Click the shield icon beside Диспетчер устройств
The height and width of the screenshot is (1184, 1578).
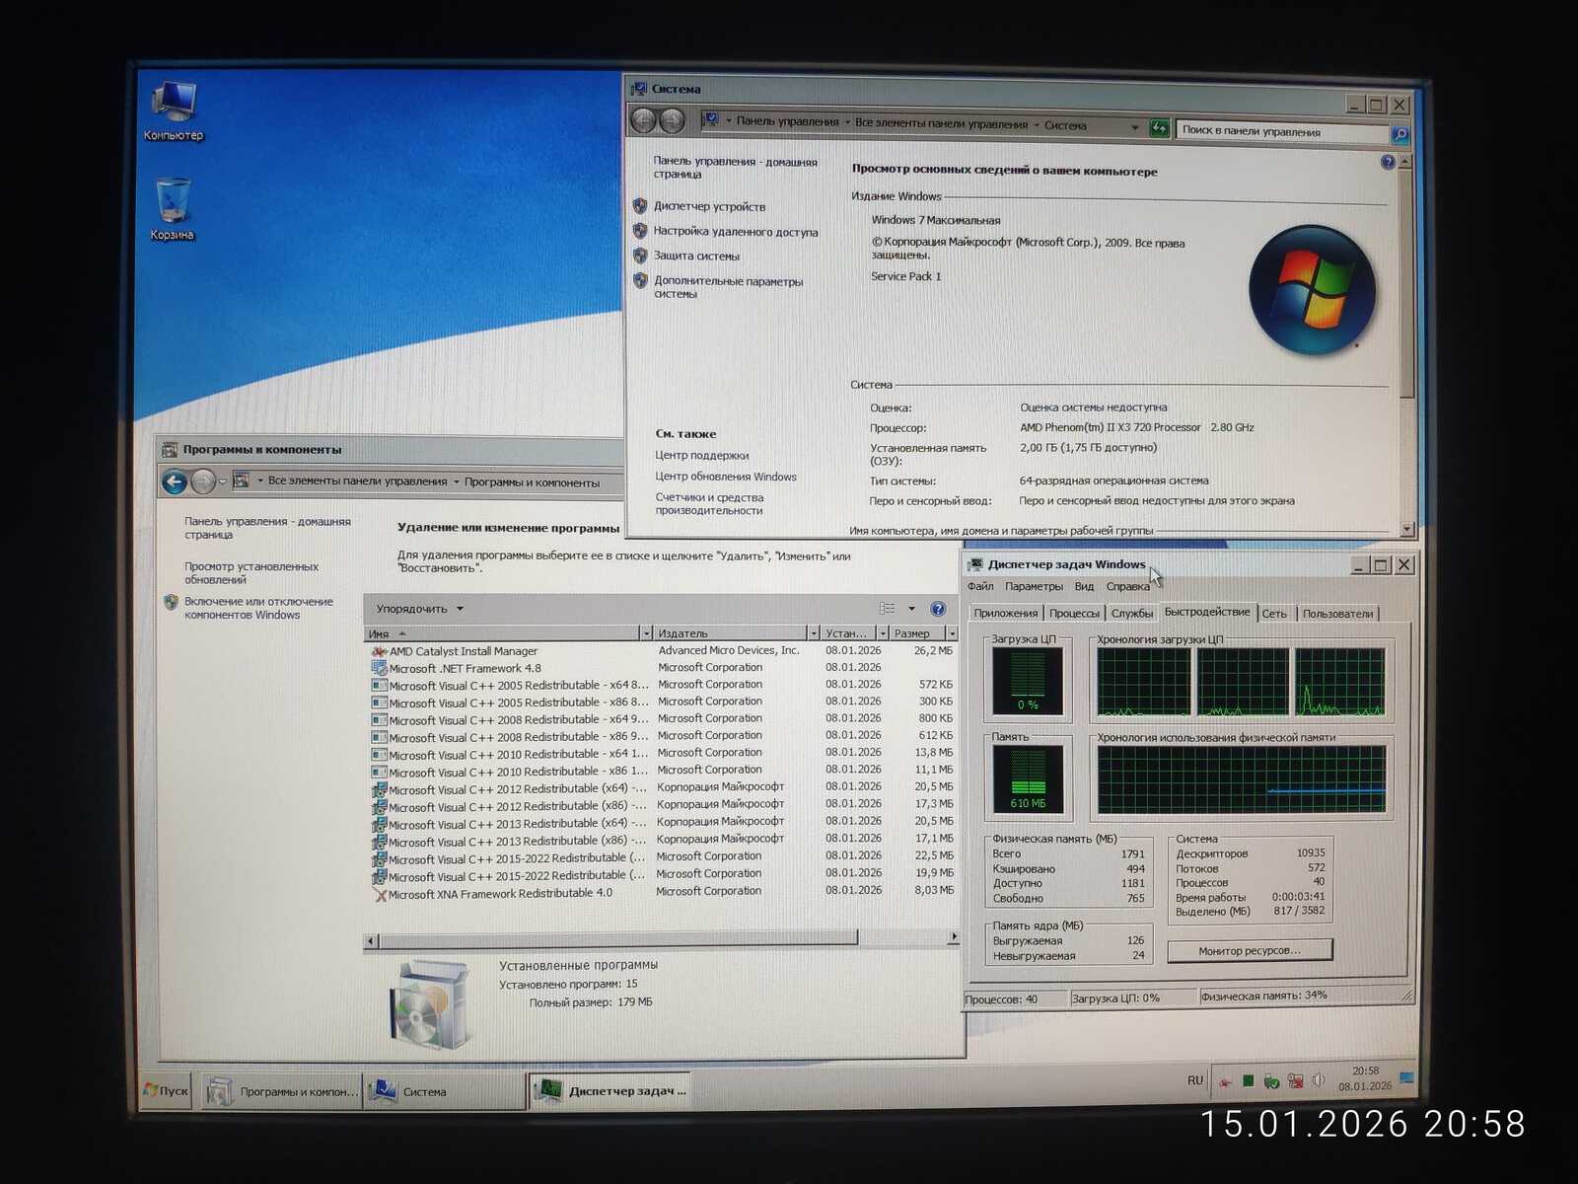point(640,206)
